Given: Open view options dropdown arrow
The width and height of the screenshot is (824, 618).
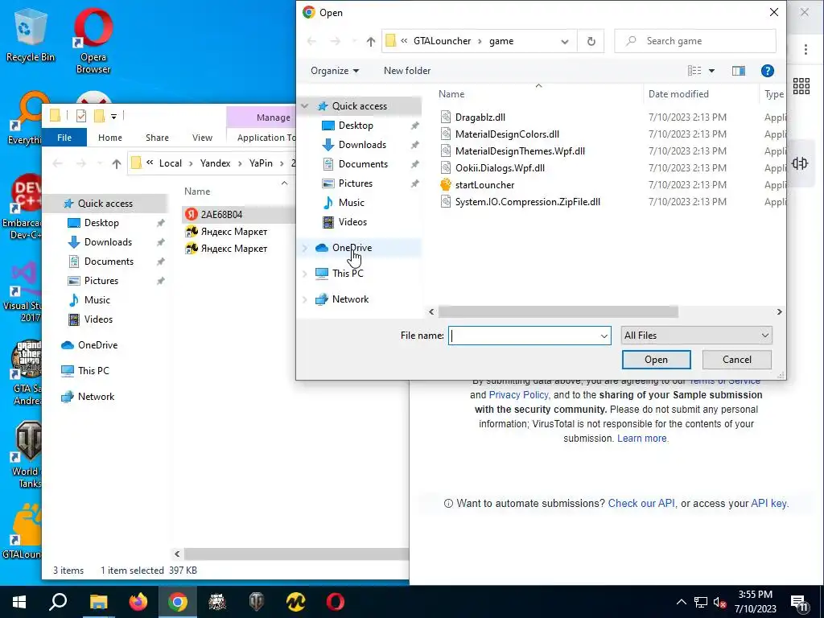Looking at the screenshot, I should (x=711, y=71).
